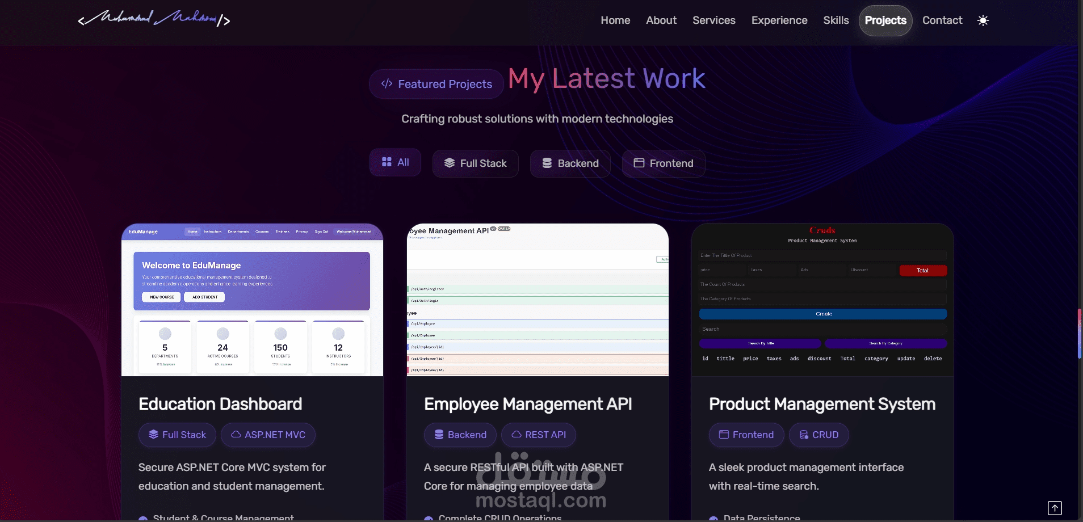Show All projects filter
The image size is (1083, 522).
tap(395, 162)
